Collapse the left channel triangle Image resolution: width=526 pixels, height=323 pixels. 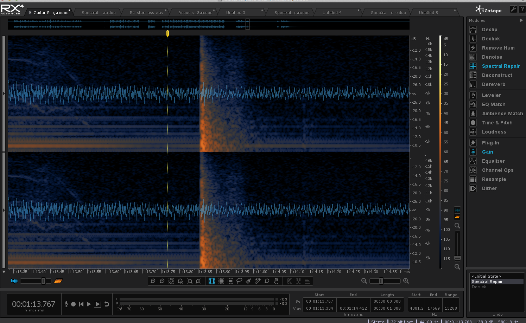tap(4, 93)
